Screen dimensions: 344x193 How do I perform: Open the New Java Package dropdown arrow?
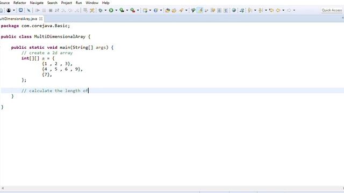tap(150, 10)
